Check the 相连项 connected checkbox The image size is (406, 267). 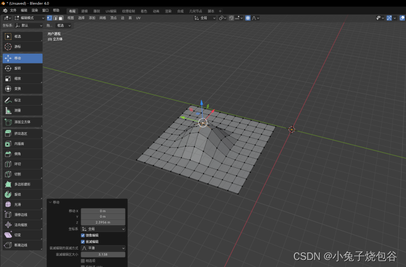pos(83,261)
